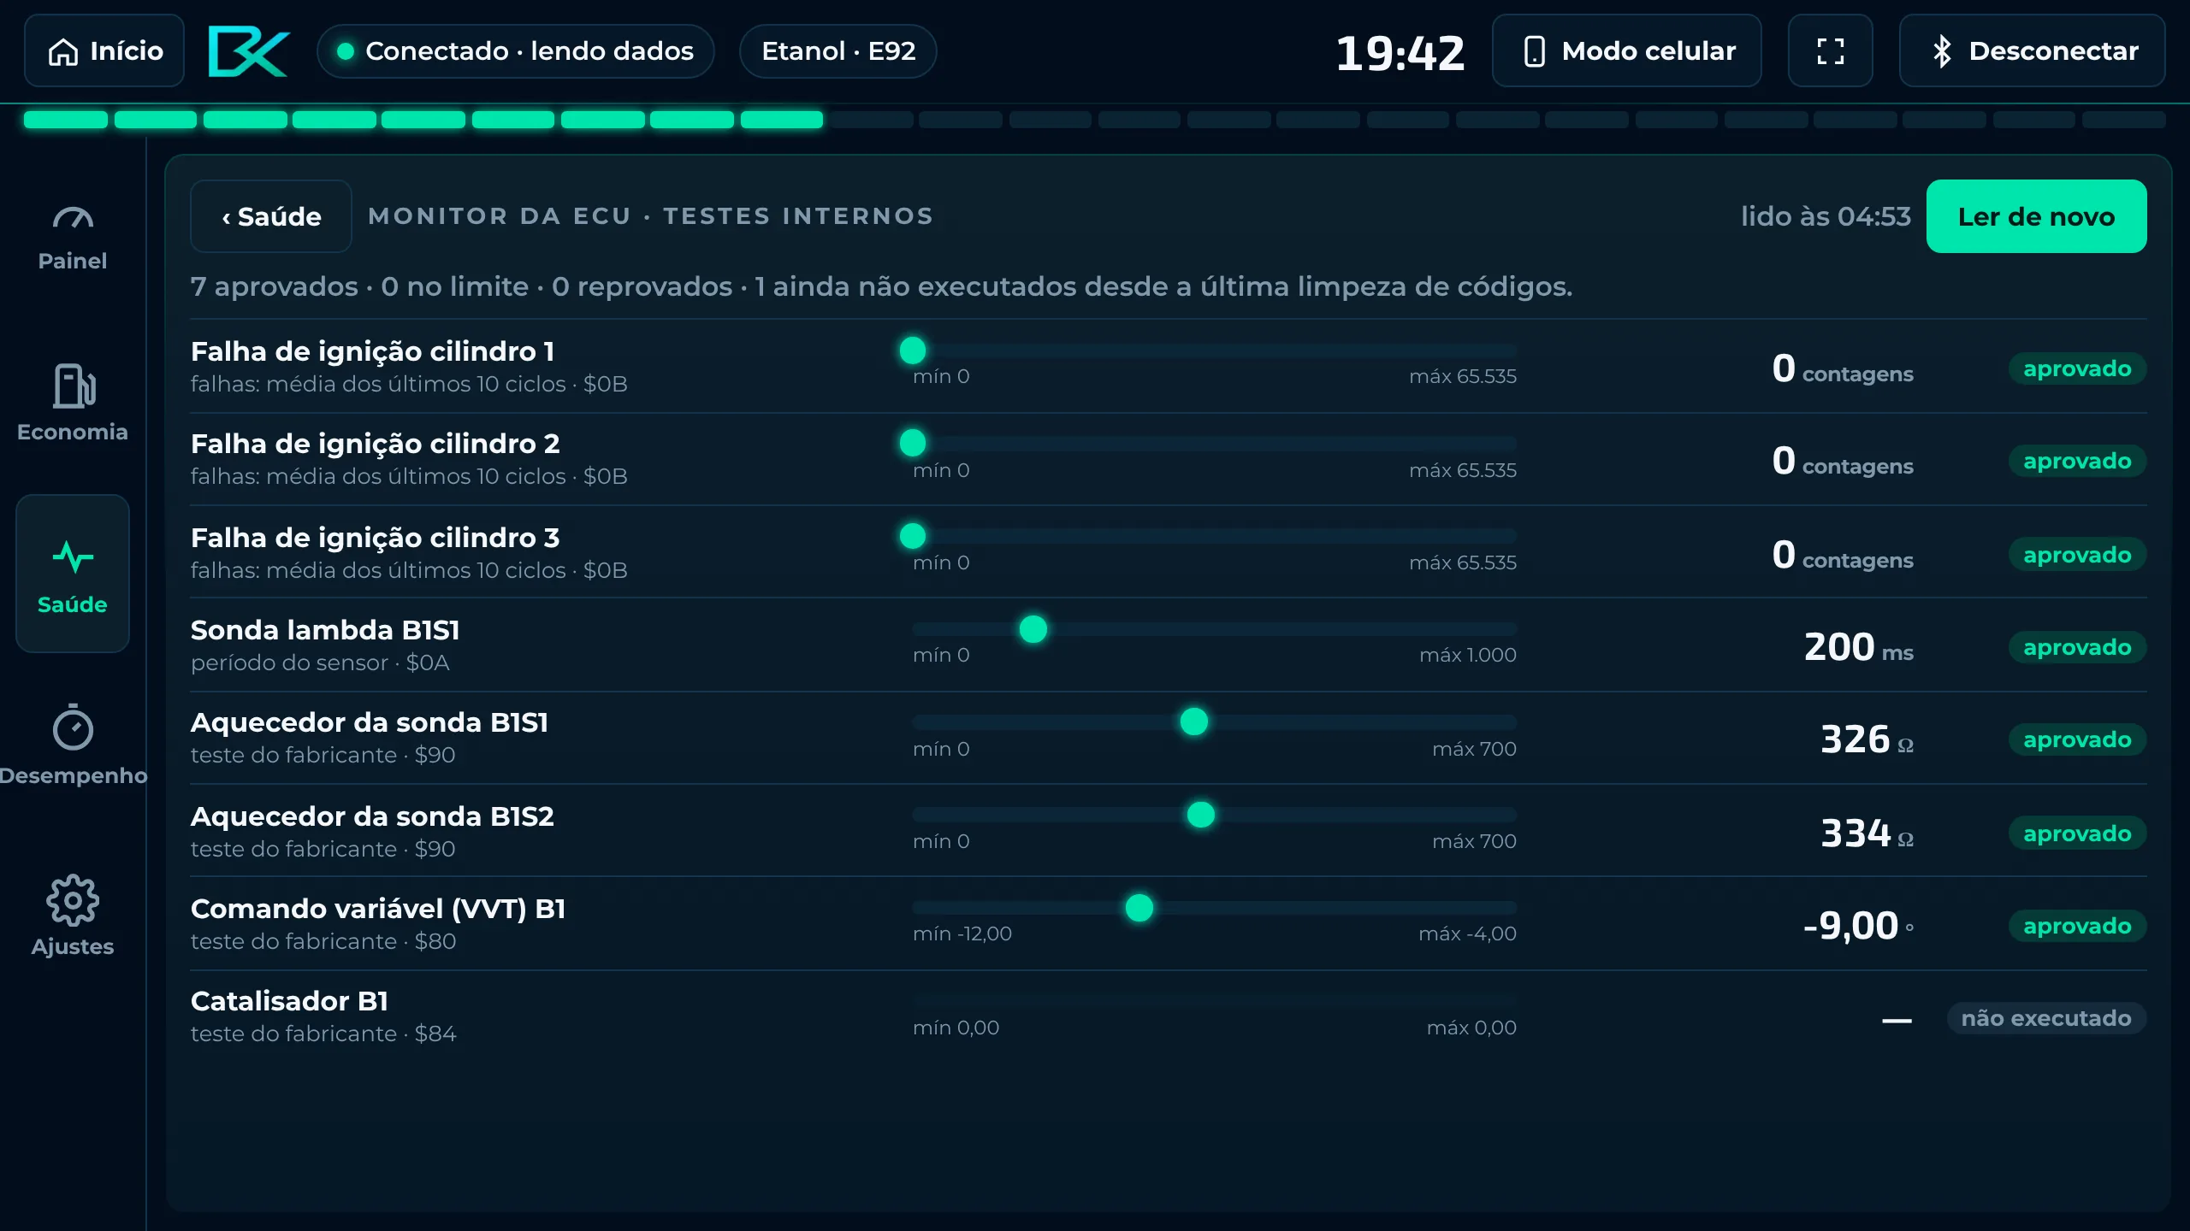
Task: Click máx 1.000 label on lambda row
Action: click(x=1468, y=655)
